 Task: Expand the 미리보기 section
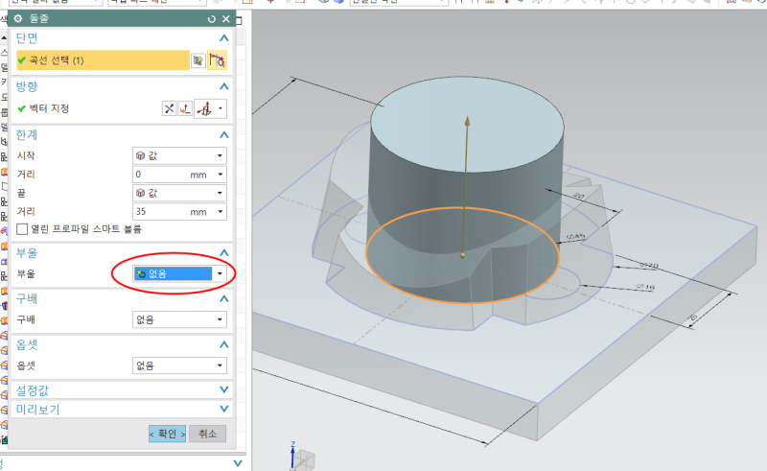tap(224, 410)
